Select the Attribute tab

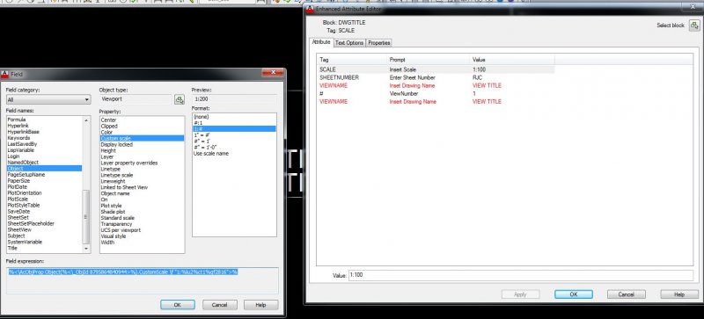(321, 42)
